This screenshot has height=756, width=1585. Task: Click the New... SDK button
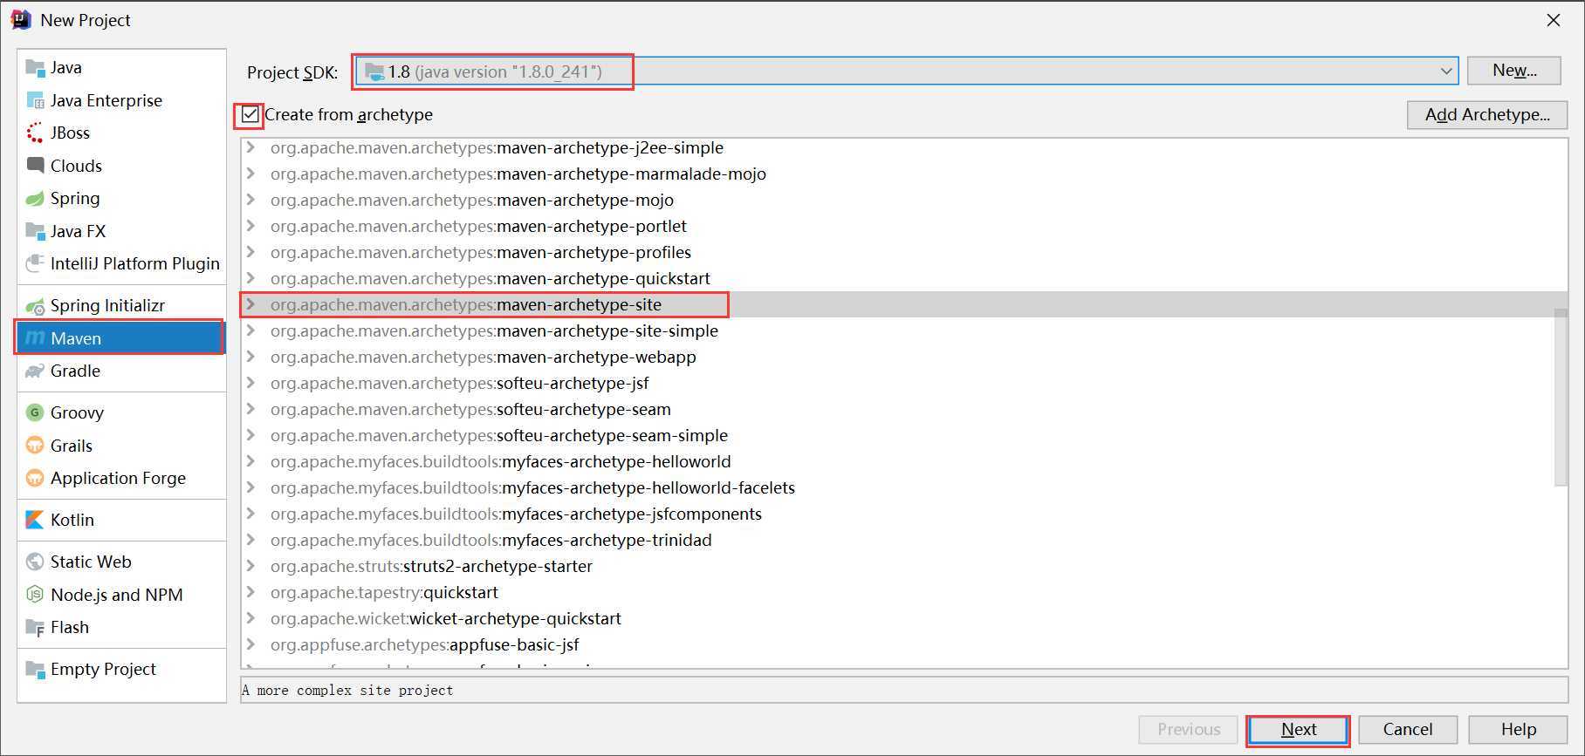tap(1514, 71)
